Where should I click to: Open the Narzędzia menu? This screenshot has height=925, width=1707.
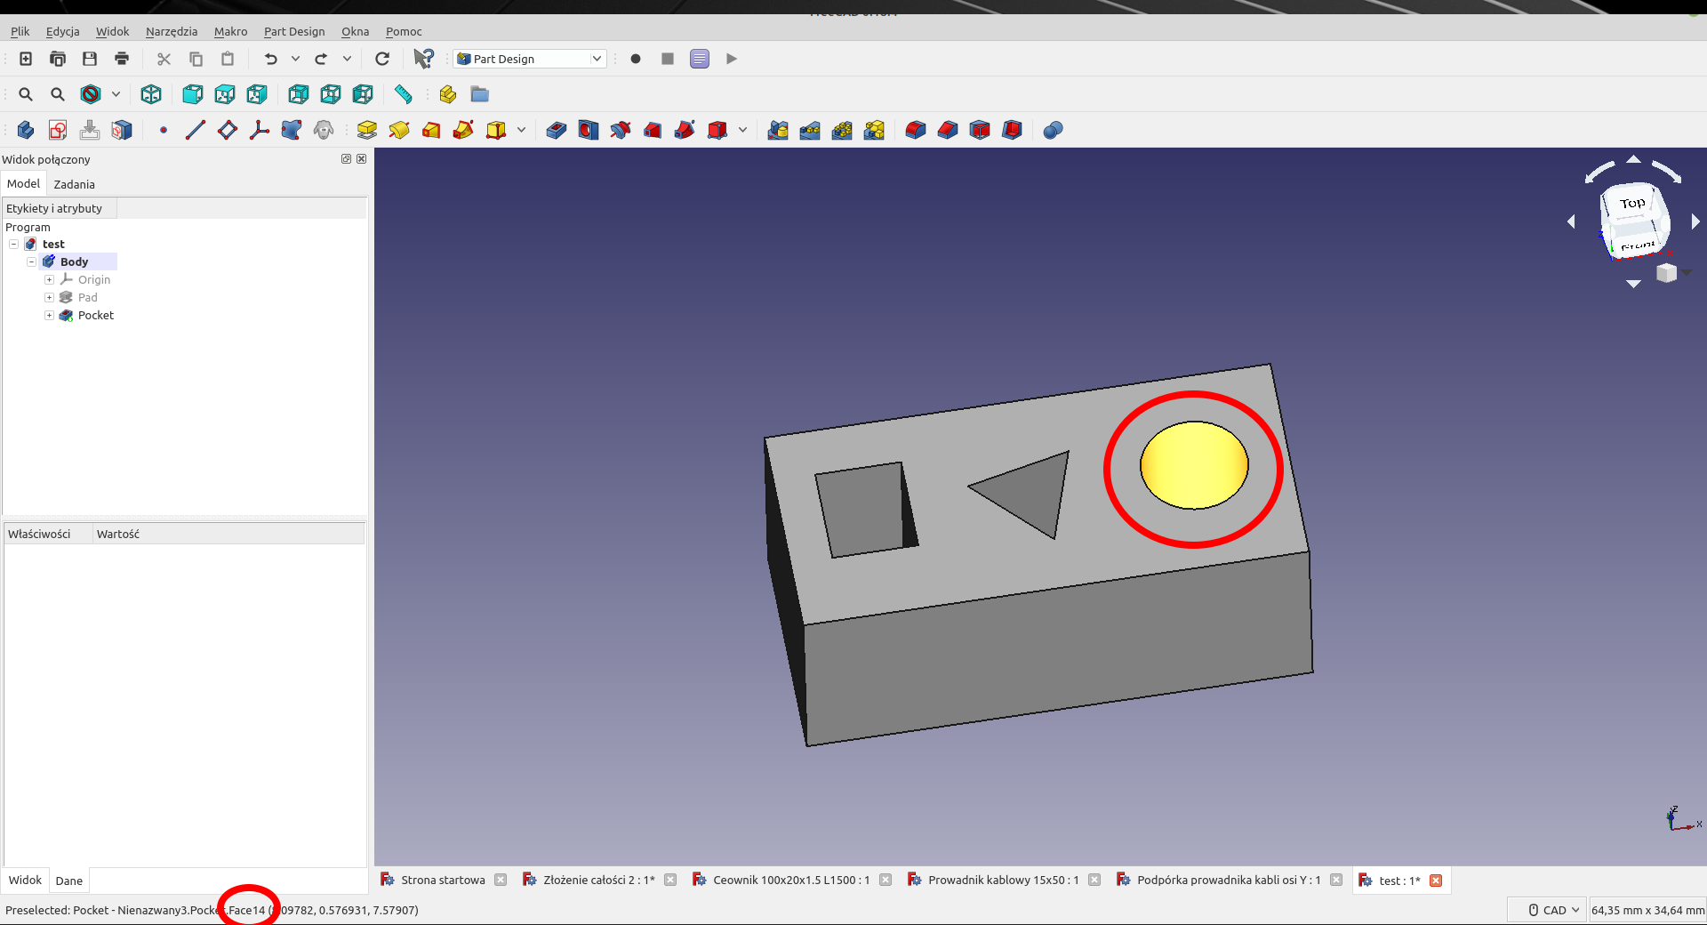point(172,31)
